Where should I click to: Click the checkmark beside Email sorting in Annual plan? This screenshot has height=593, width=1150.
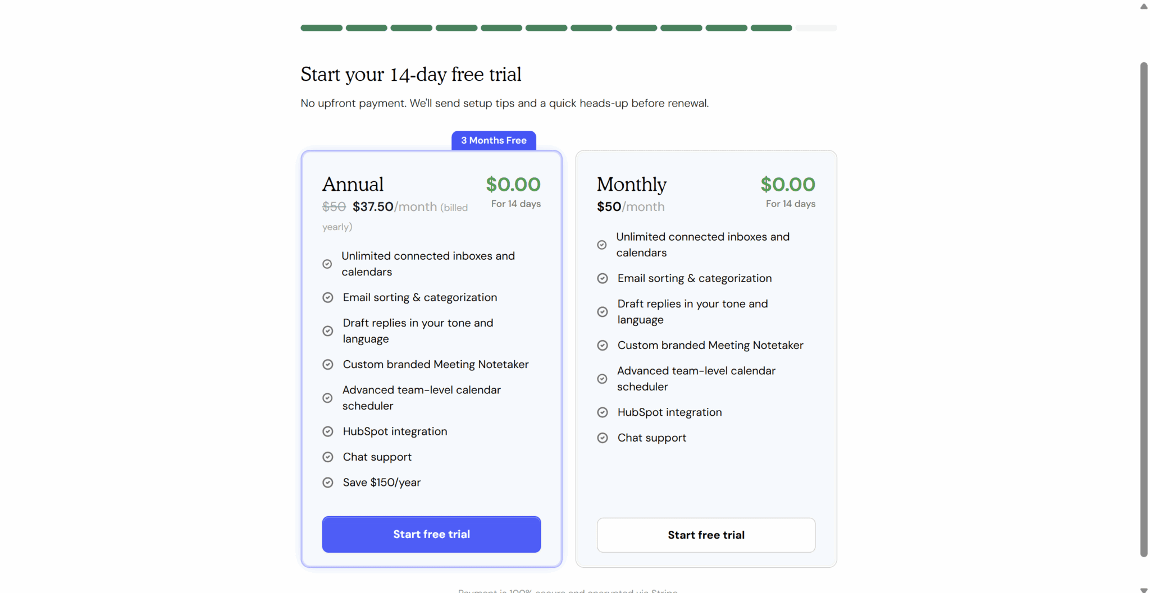coord(327,297)
